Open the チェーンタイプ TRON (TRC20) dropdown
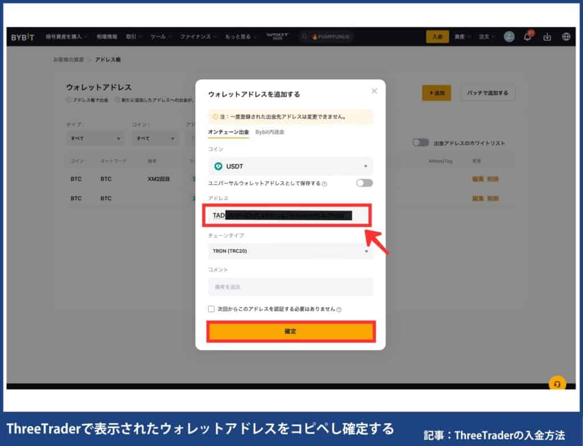The width and height of the screenshot is (583, 446). click(x=290, y=251)
